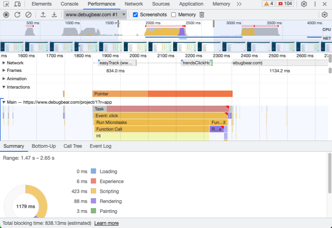The height and width of the screenshot is (228, 332).
Task: Uncheck the Screenshots checkbox
Action: point(135,15)
